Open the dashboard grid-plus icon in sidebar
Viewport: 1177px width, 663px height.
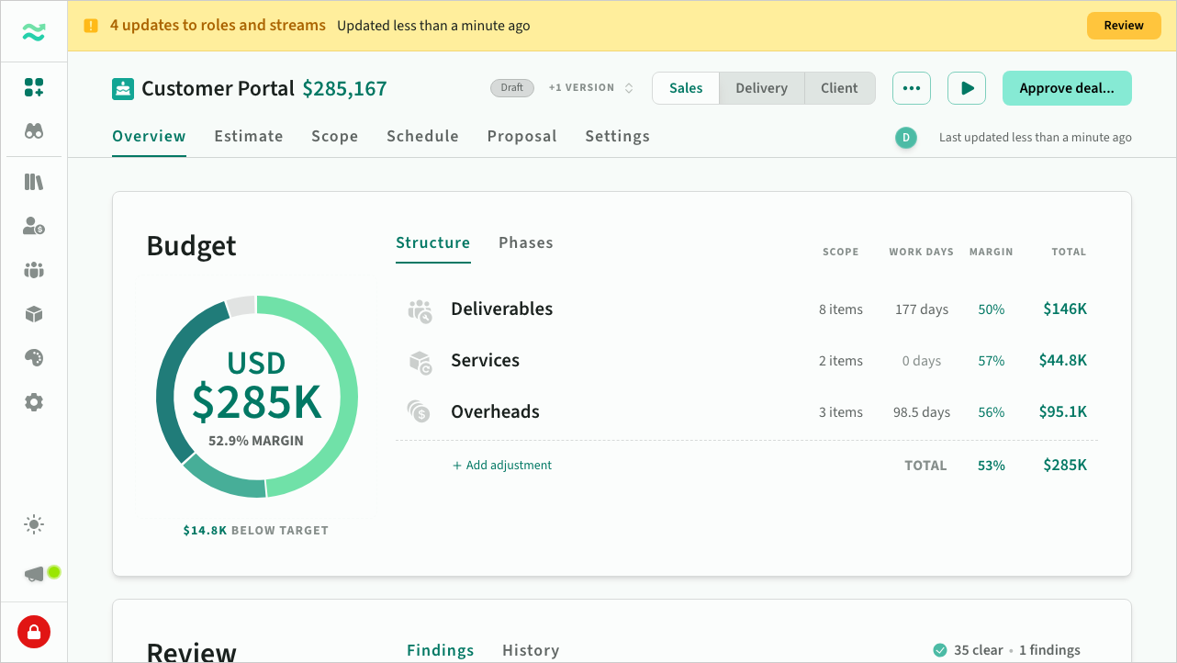point(34,87)
